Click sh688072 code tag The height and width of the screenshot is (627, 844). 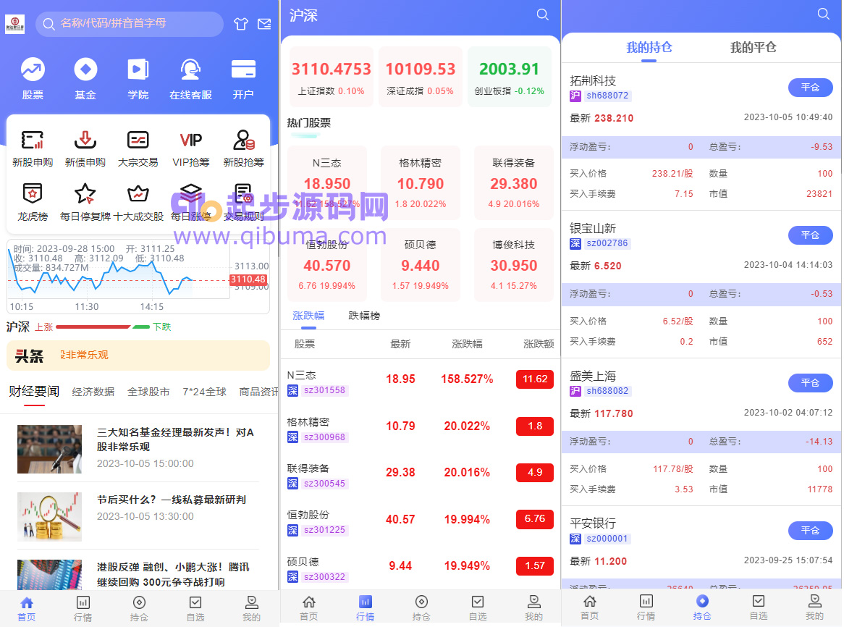coord(607,96)
